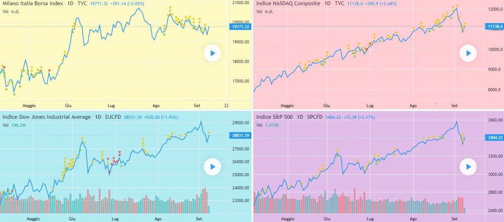Play the S&P 500 chart

coord(468,167)
